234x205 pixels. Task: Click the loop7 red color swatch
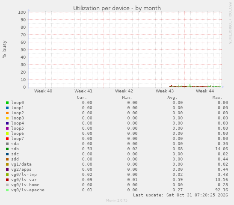click(7, 139)
